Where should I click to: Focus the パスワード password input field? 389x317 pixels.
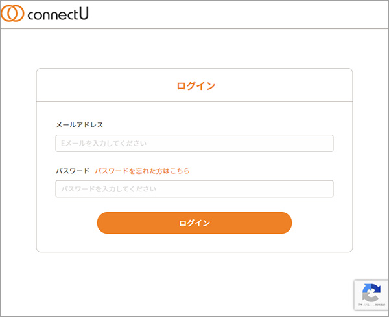[194, 189]
